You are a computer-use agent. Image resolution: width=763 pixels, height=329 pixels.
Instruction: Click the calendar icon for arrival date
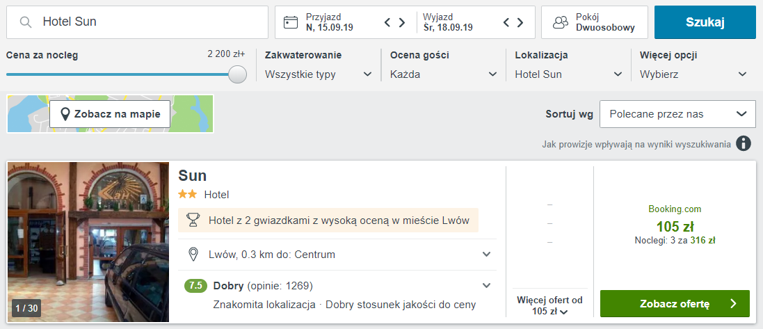coord(291,22)
